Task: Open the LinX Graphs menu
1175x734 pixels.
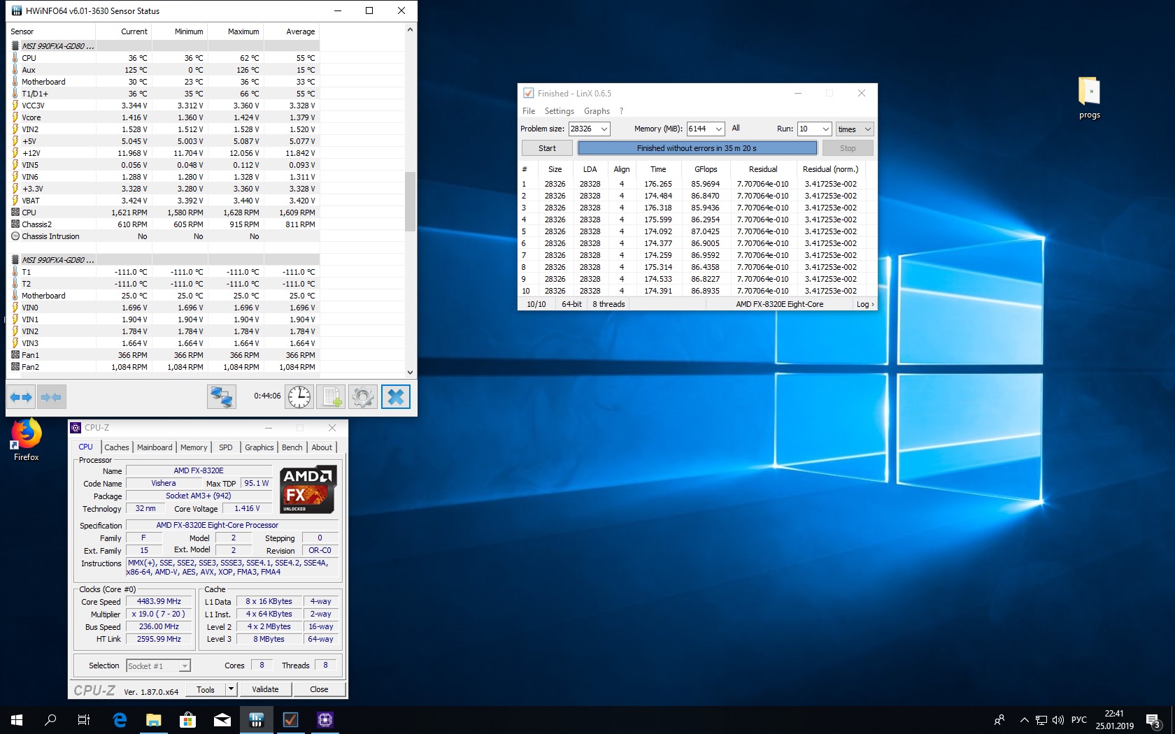Action: coord(597,111)
